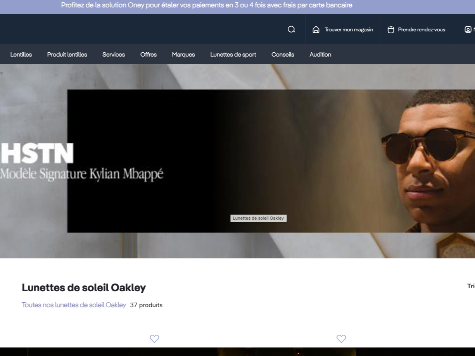Click the store house icon
Screen dimensions: 475x356
[316, 29]
